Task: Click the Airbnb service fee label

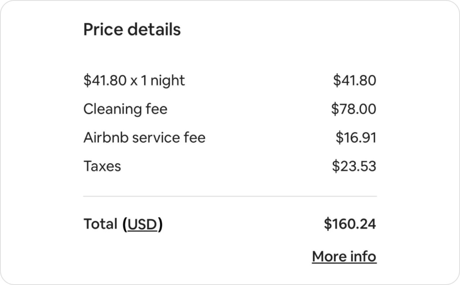Action: pos(144,137)
